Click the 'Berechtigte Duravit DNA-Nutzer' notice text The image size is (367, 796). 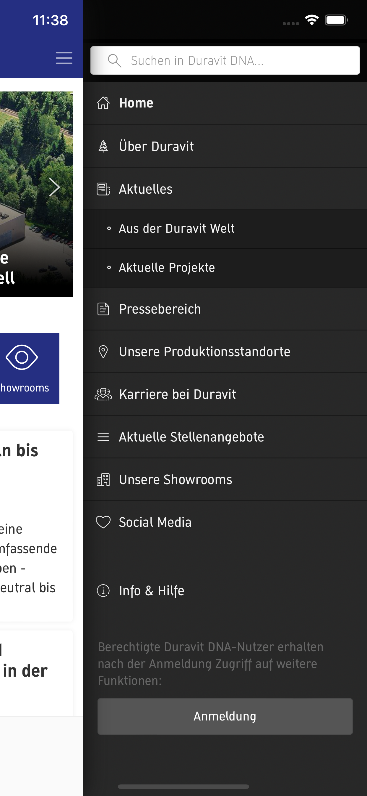pyautogui.click(x=211, y=663)
